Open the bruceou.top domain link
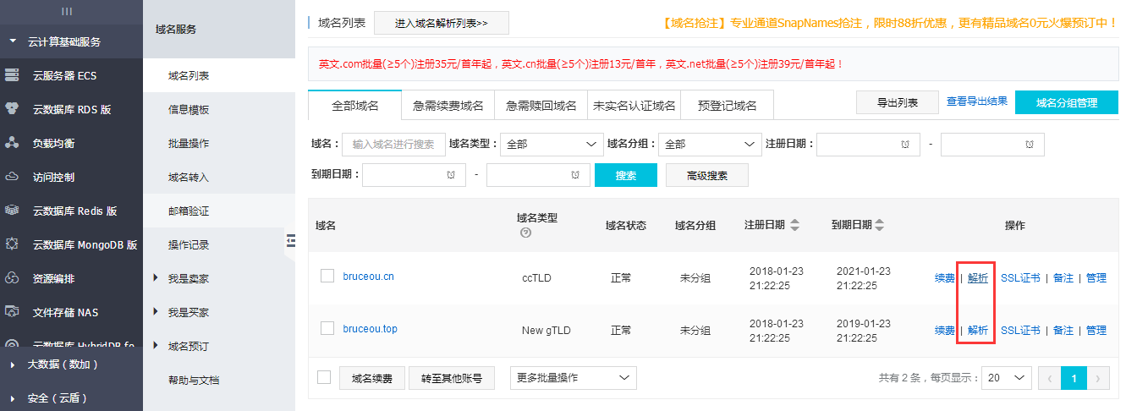 click(x=370, y=328)
